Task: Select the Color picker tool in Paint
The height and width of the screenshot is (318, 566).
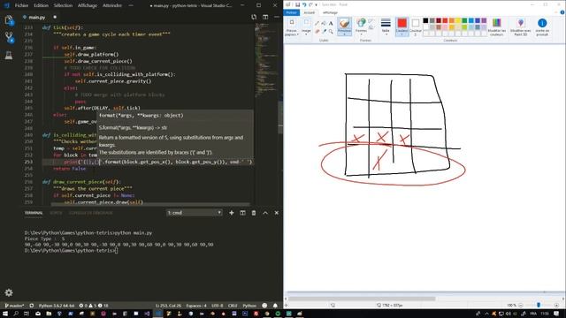Action: [x=324, y=32]
